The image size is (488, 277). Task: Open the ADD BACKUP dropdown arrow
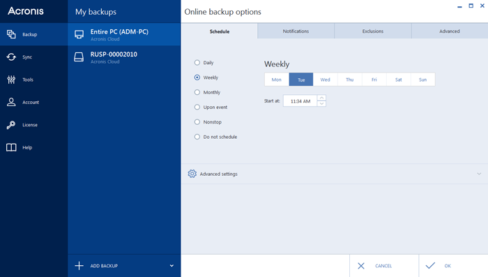[171, 266]
